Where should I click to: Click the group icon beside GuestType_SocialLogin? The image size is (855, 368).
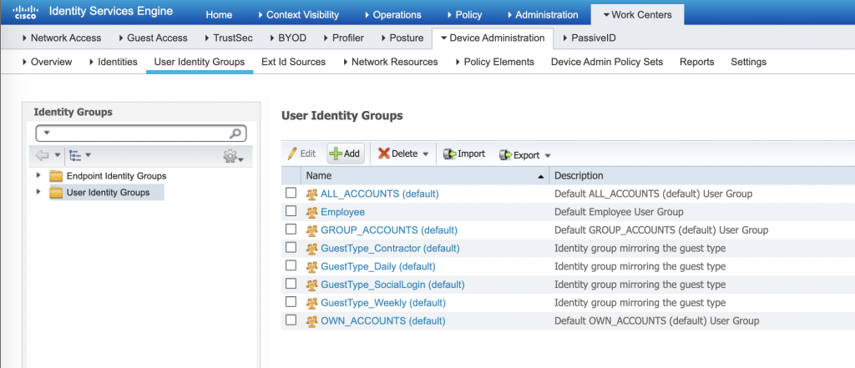(x=311, y=285)
